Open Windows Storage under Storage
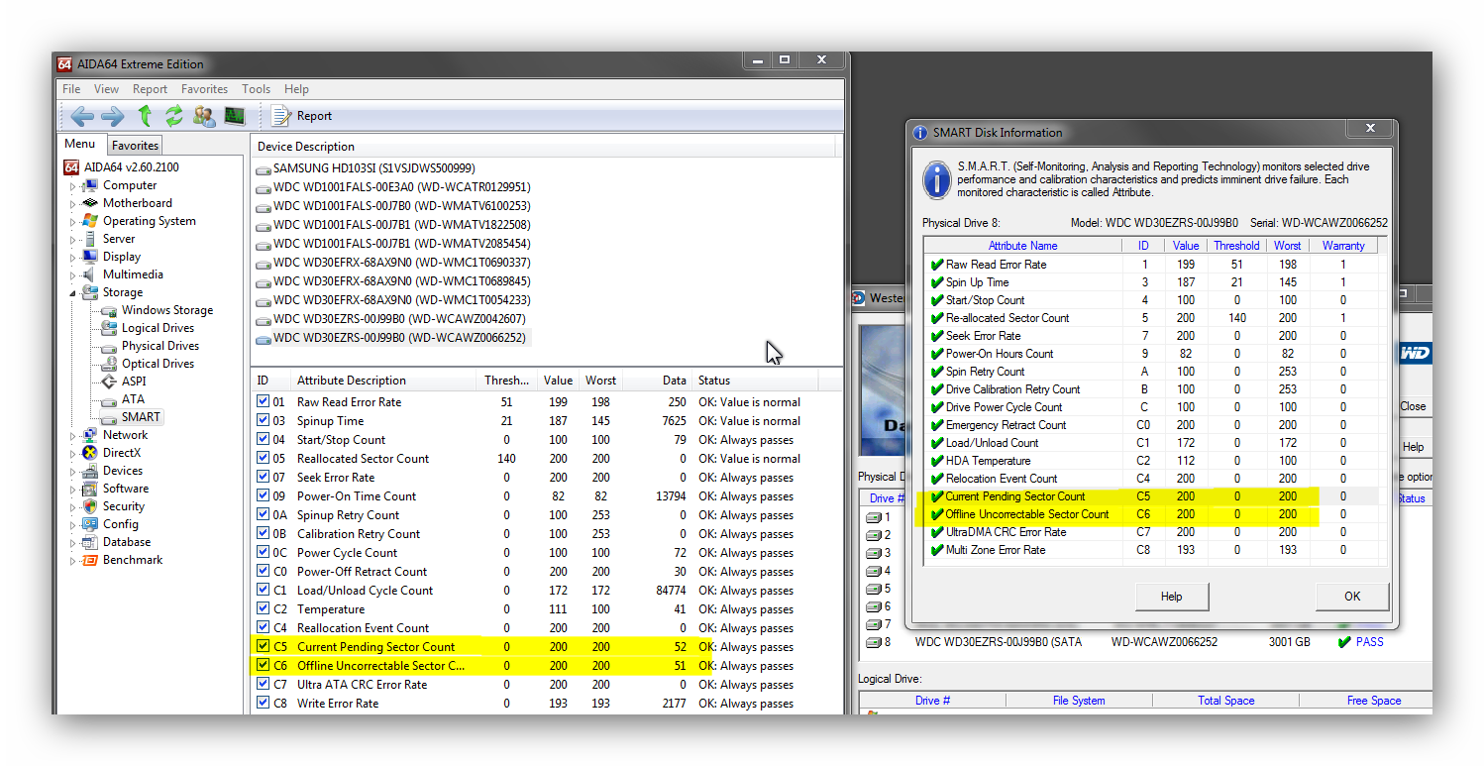 (x=167, y=310)
